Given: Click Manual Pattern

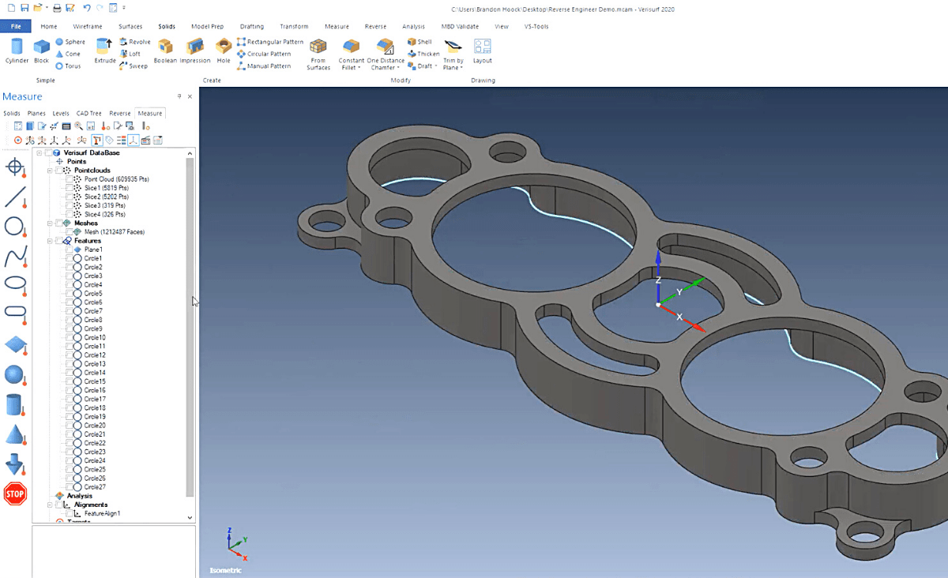Looking at the screenshot, I should point(264,66).
